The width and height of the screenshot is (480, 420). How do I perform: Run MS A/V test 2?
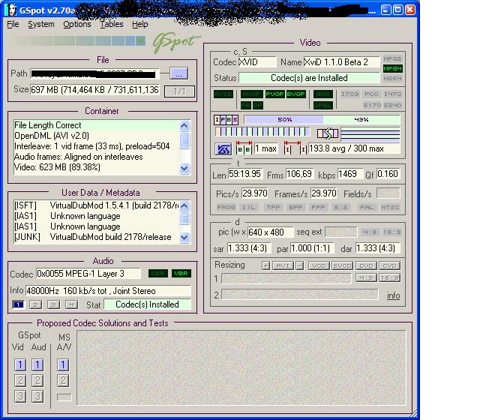[x=63, y=380]
